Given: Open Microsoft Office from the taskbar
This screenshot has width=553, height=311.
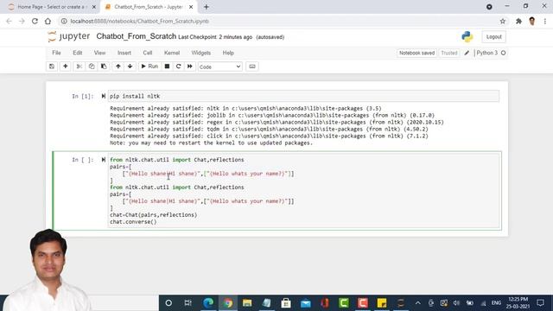Looking at the screenshot, I should (x=325, y=303).
